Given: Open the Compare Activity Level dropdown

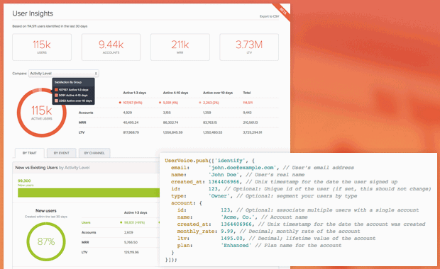Looking at the screenshot, I should pos(63,74).
